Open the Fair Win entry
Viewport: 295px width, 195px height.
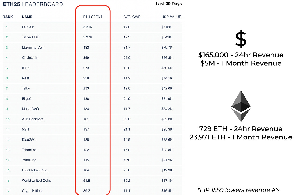click(28, 27)
